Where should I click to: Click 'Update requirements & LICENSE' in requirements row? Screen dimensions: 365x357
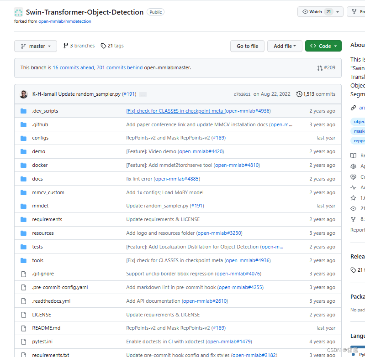163,219
